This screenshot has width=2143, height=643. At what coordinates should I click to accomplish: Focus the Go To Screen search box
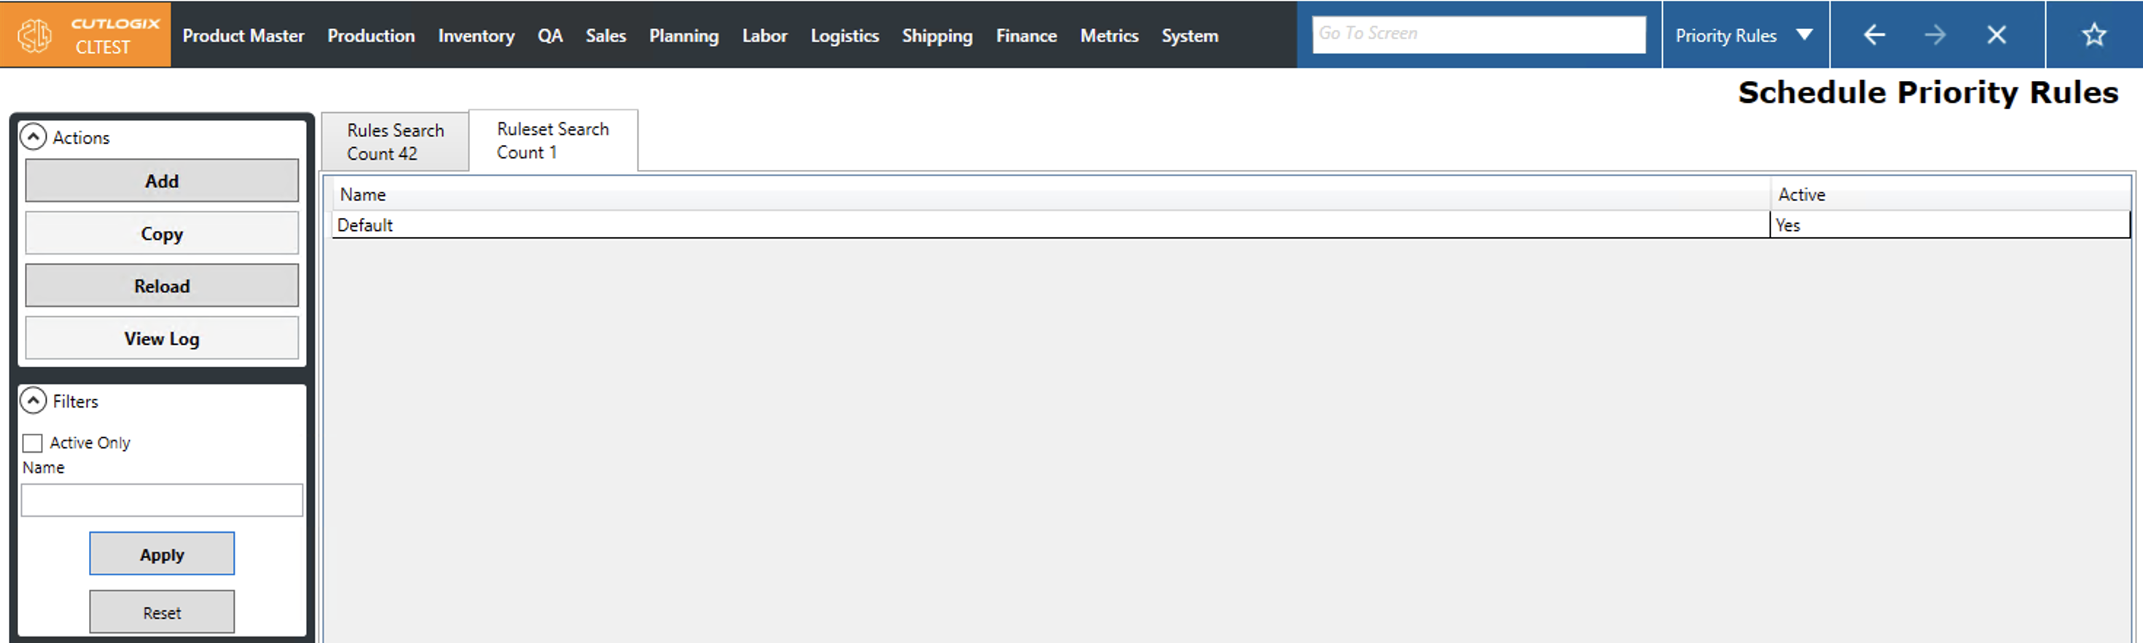1478,34
